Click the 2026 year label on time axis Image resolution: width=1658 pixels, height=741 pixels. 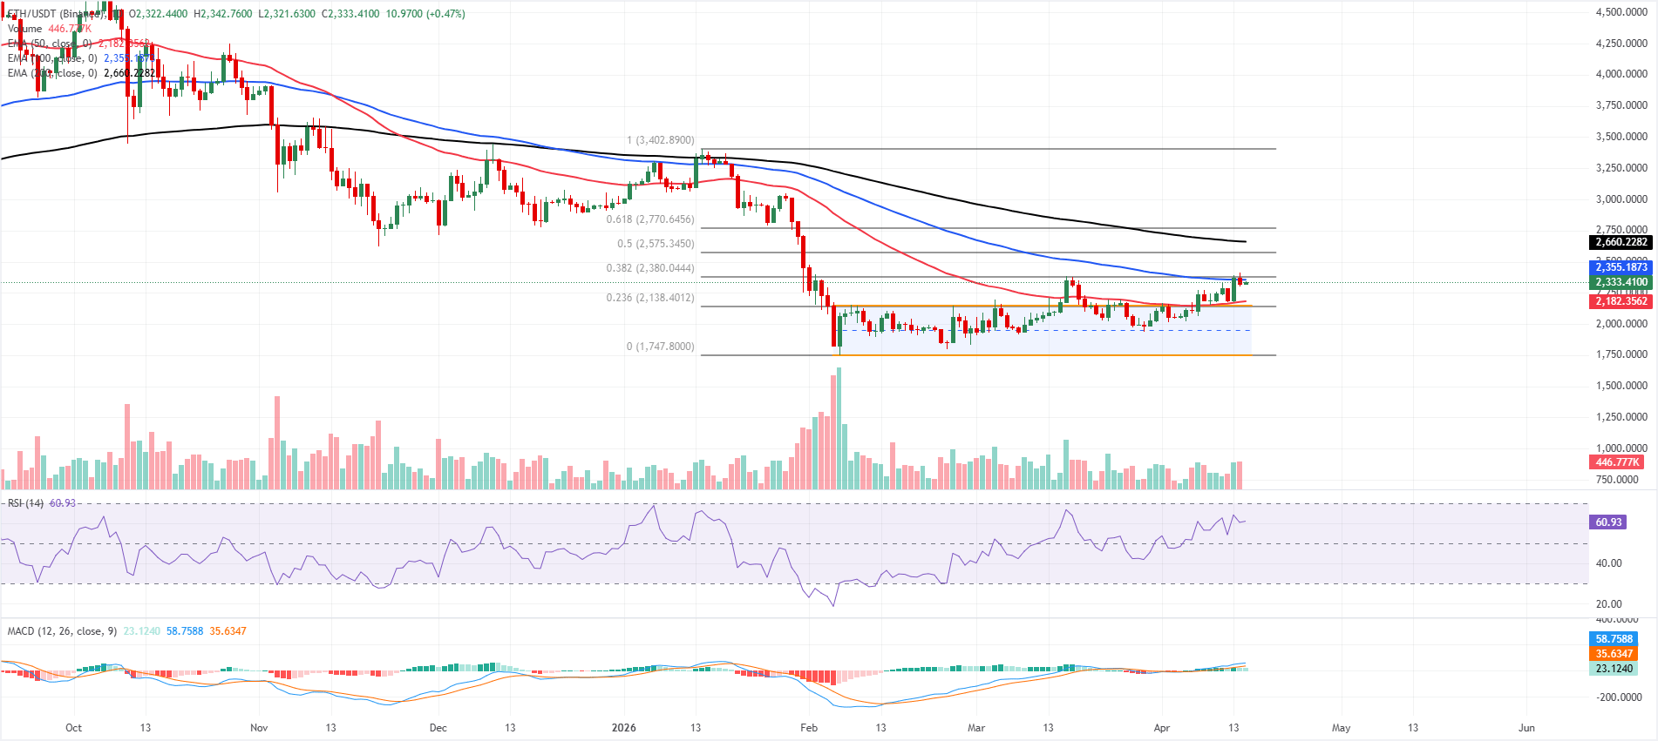click(x=623, y=728)
